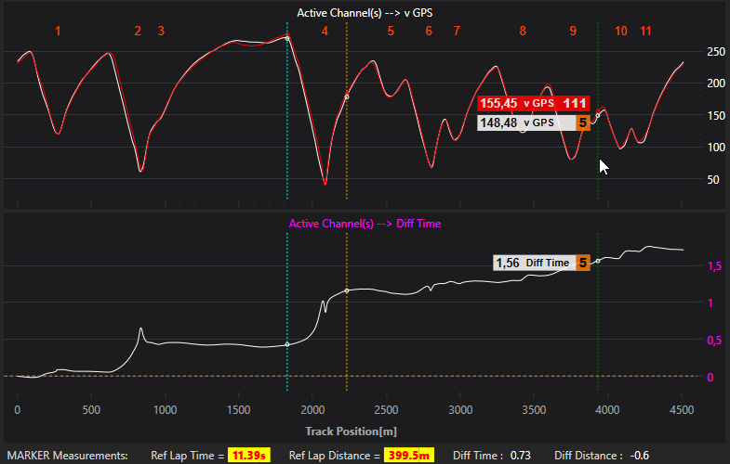Viewport: 730px width, 464px height.
Task: Select corner marker 1 label
Action: point(58,32)
